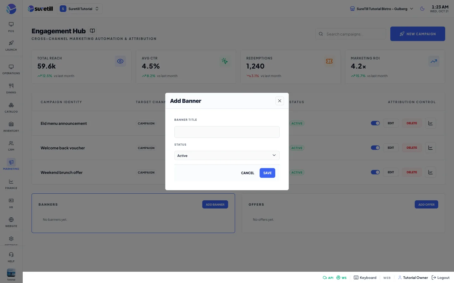Click the Add Banner button in Banners
Viewport: 454px width, 283px height.
(x=215, y=205)
